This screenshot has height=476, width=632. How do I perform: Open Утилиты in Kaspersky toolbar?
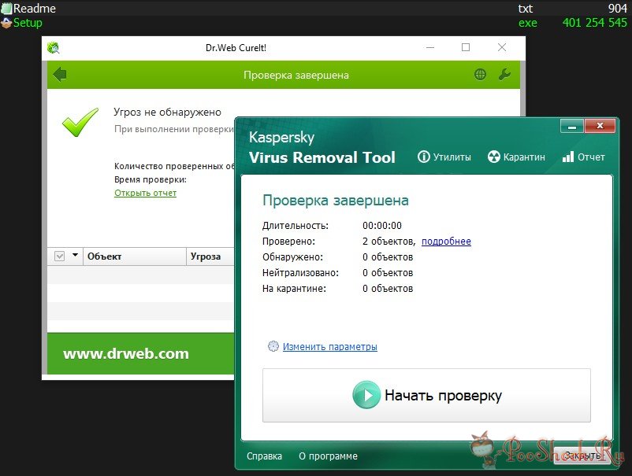pyautogui.click(x=444, y=157)
